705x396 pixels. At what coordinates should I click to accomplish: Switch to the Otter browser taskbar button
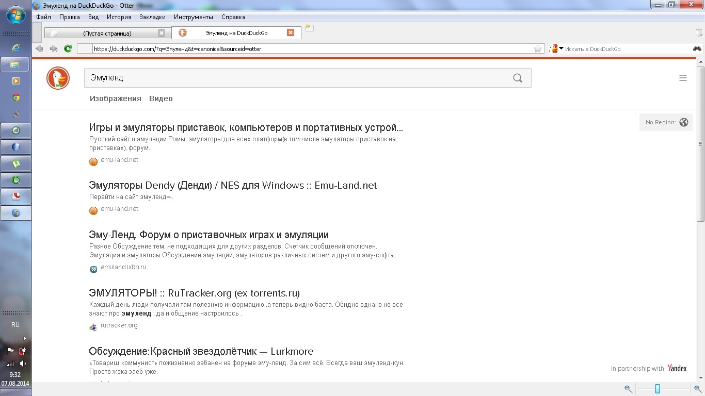coord(16,213)
